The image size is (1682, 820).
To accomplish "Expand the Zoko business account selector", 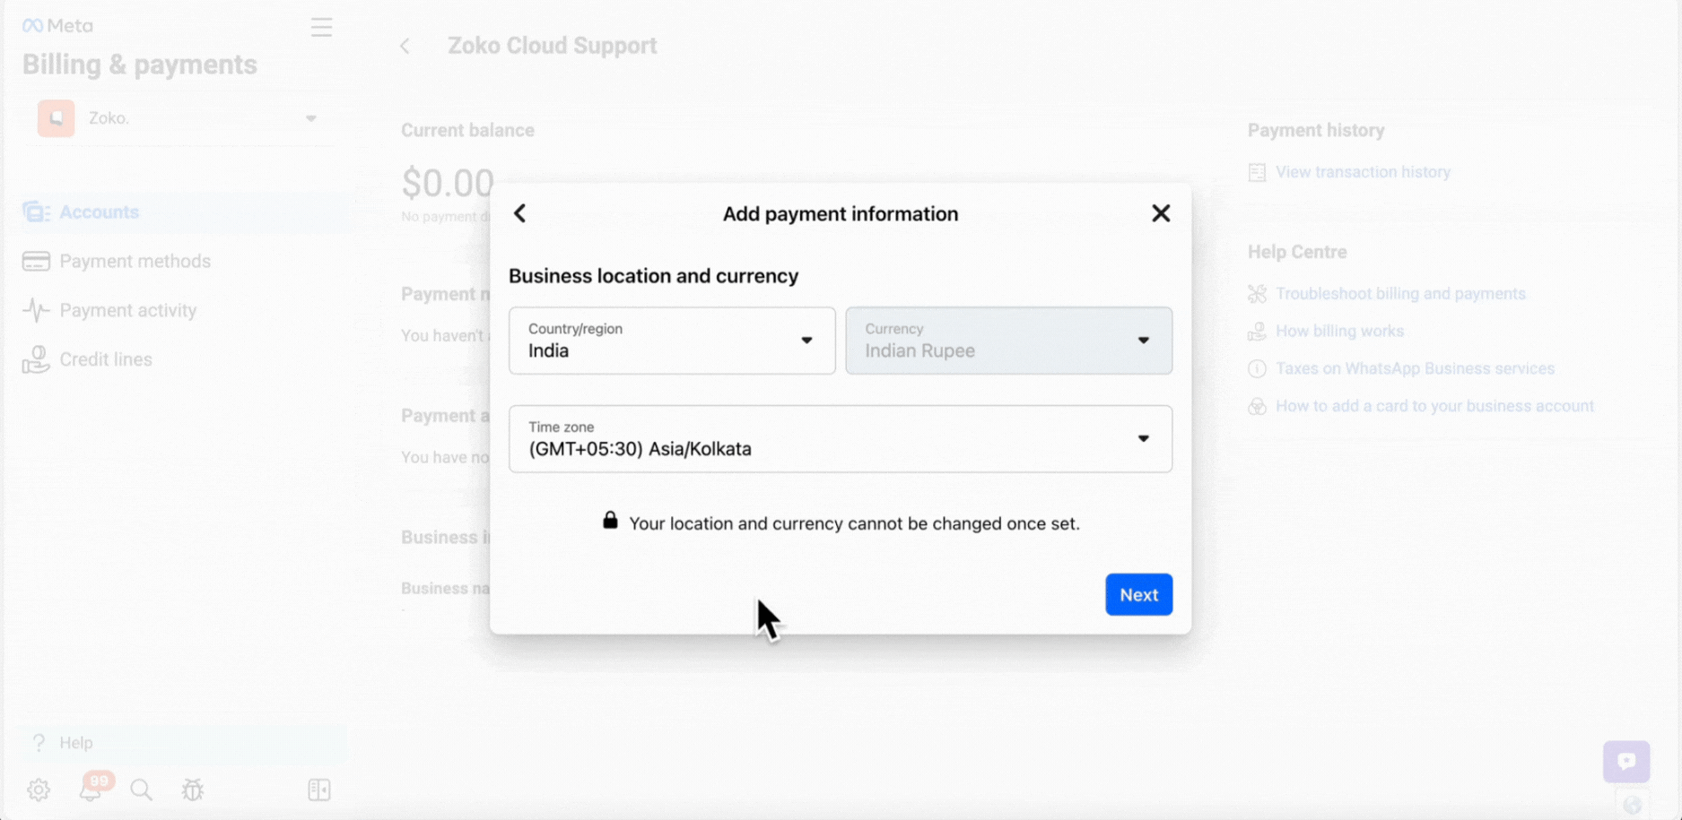I will pos(179,118).
